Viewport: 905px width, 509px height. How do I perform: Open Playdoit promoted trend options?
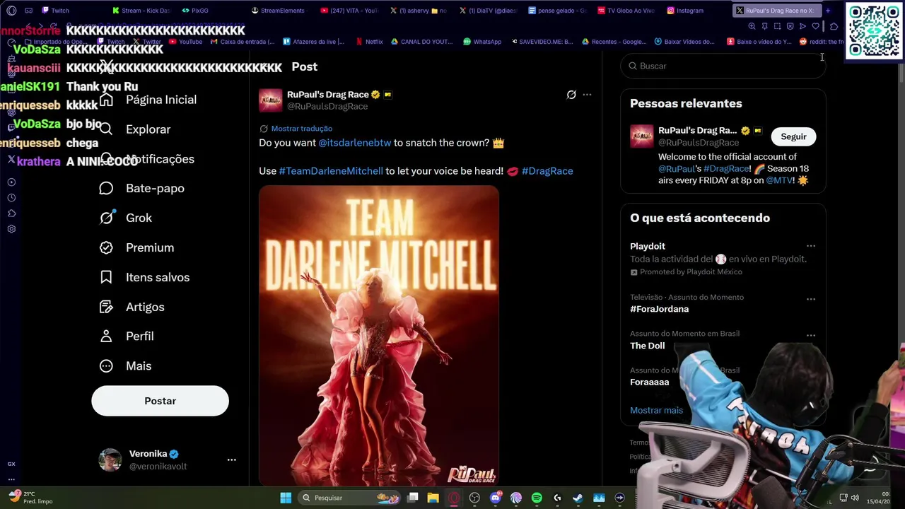(811, 247)
